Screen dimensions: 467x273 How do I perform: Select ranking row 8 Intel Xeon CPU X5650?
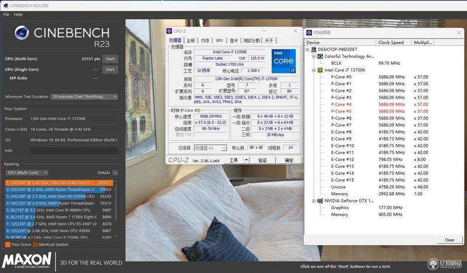59,230
